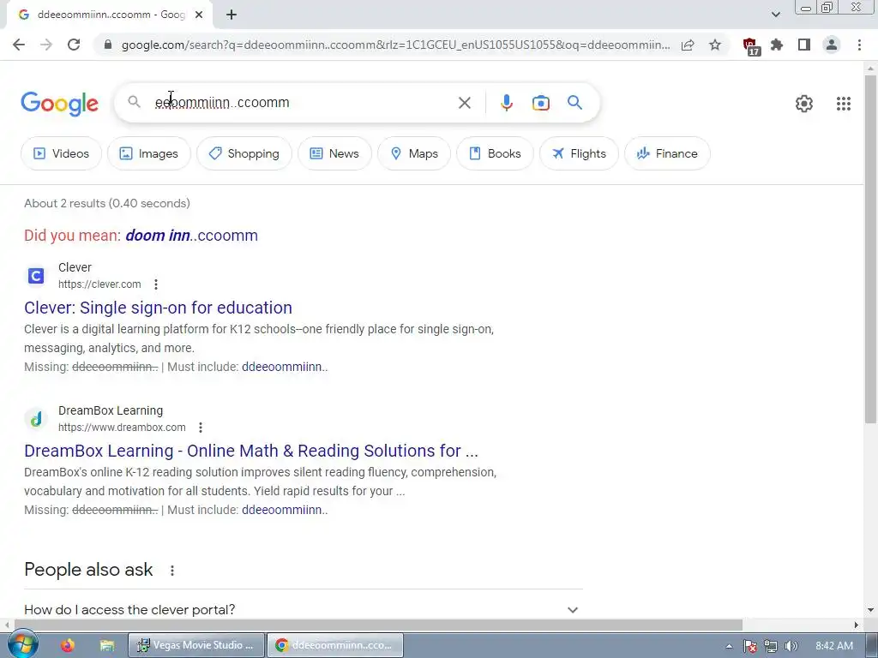Click the scroll down arrow
Image resolution: width=878 pixels, height=658 pixels.
pyautogui.click(x=870, y=610)
